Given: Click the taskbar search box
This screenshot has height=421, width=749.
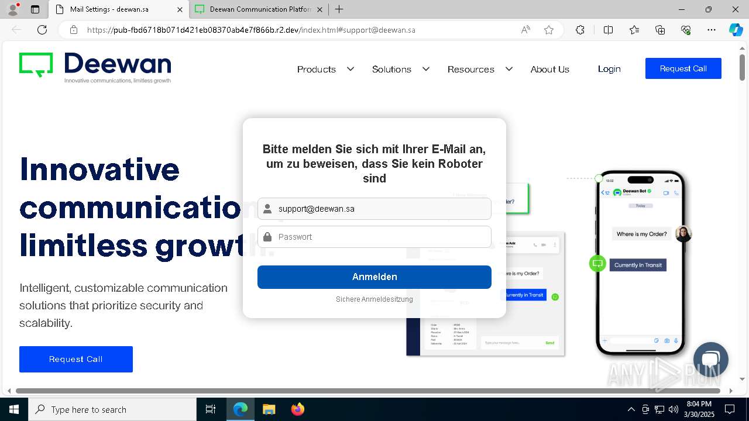Looking at the screenshot, I should (x=112, y=409).
